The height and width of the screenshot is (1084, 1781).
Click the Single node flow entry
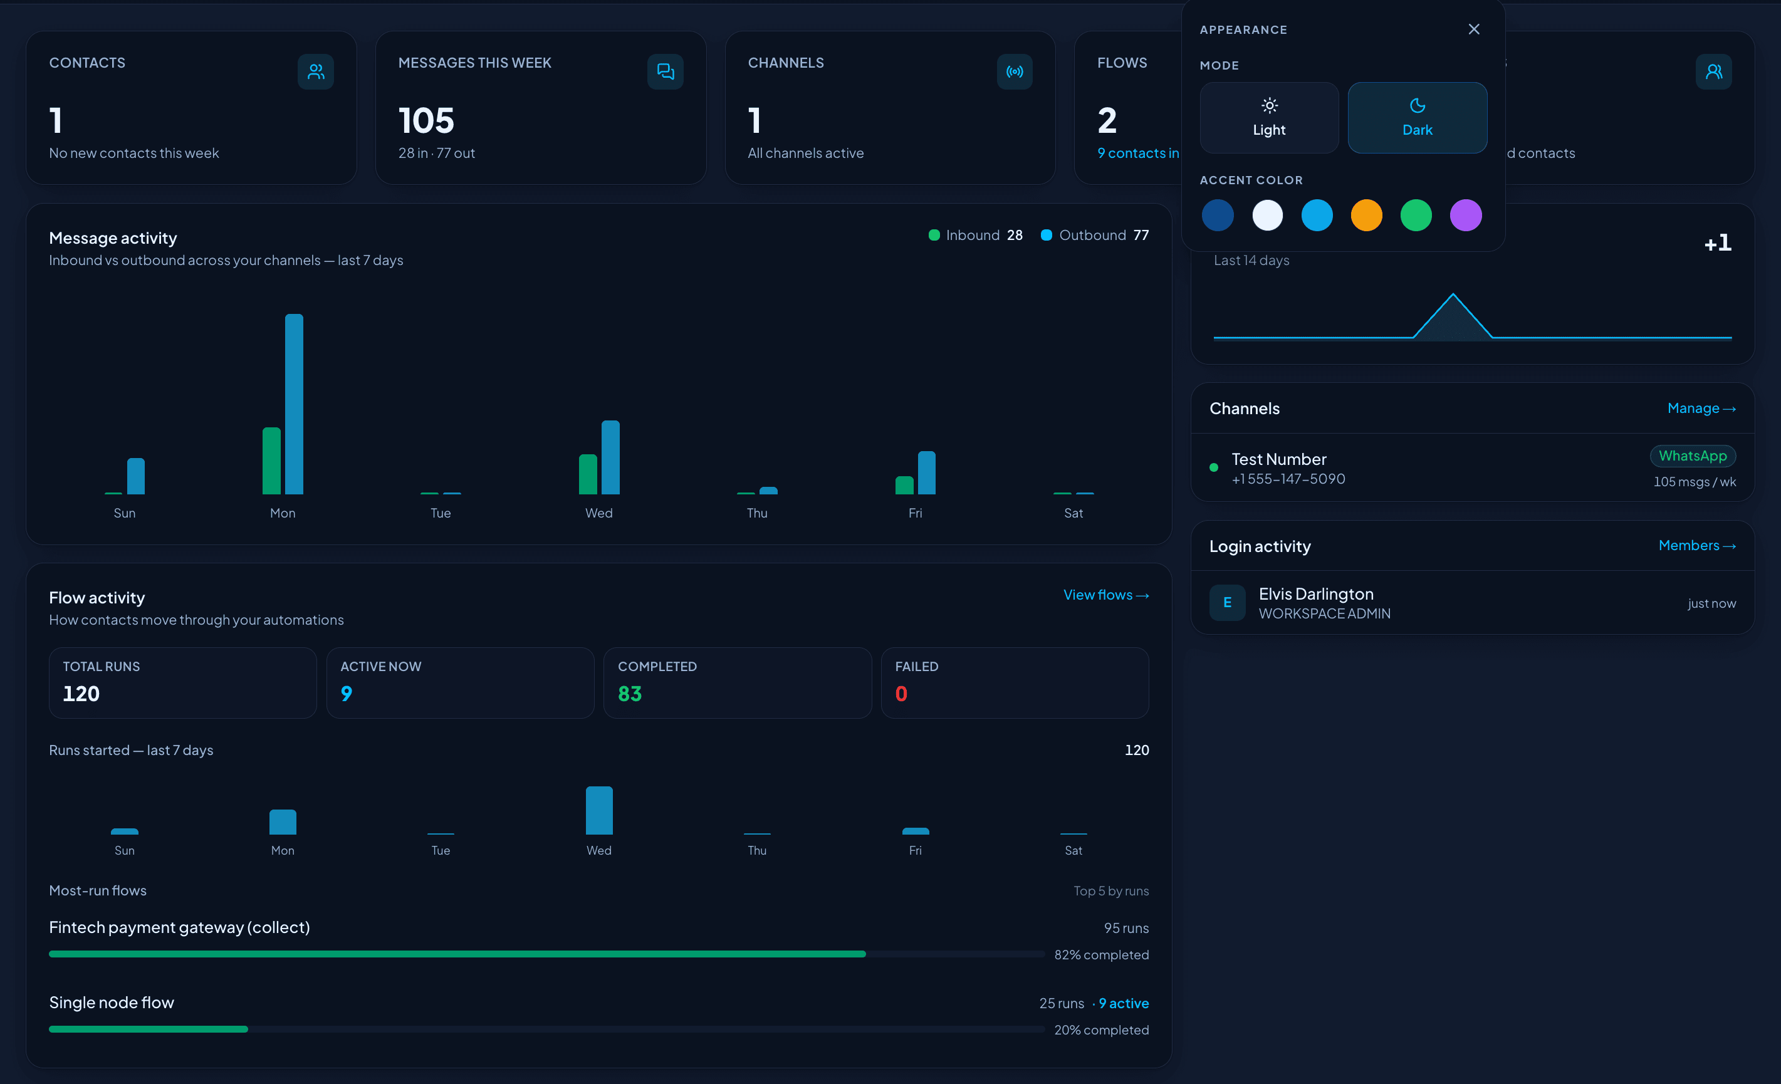(x=112, y=1003)
